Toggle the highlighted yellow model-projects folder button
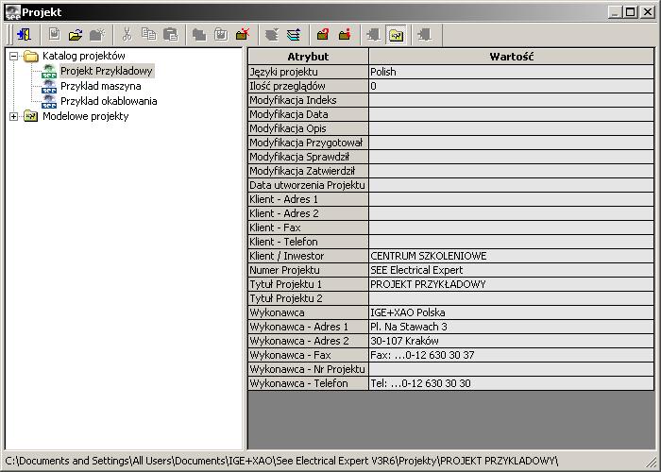This screenshot has height=472, width=661. pos(396,35)
